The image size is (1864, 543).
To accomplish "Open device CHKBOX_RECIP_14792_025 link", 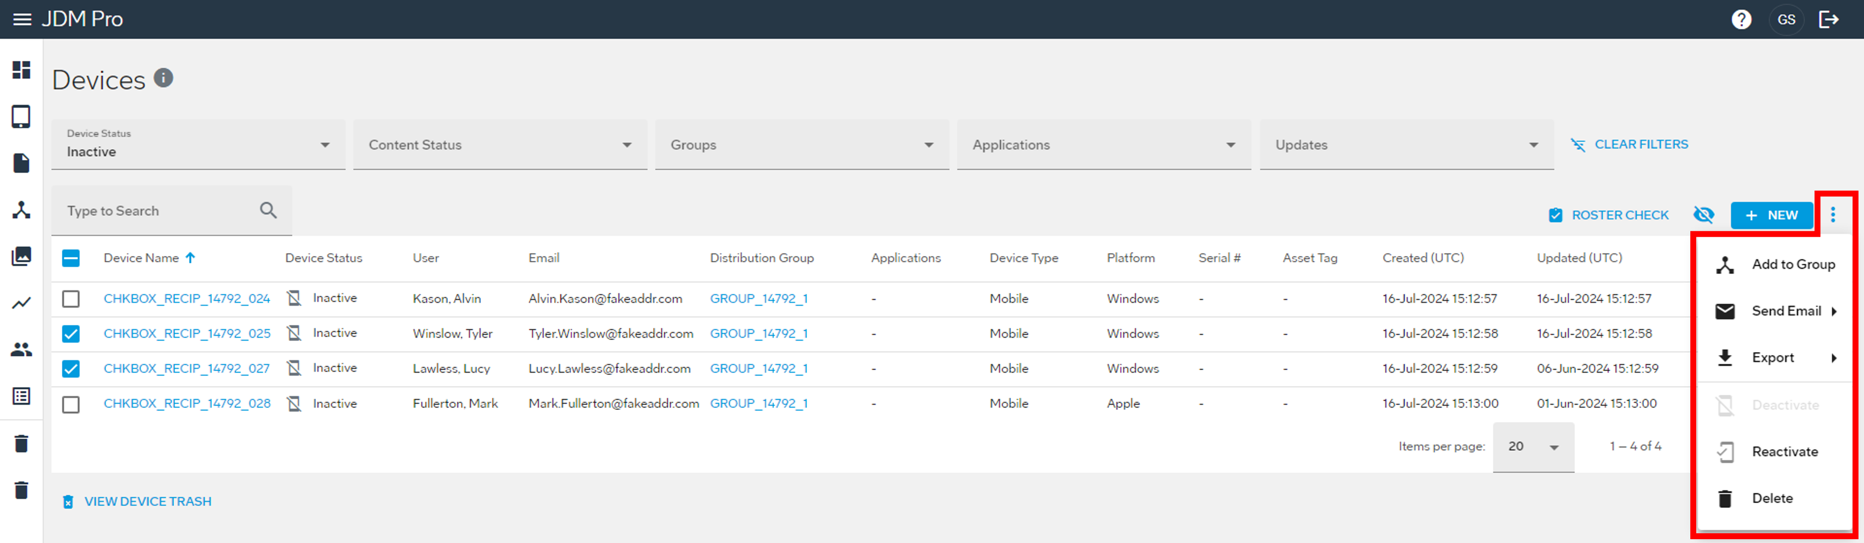I will [x=187, y=333].
